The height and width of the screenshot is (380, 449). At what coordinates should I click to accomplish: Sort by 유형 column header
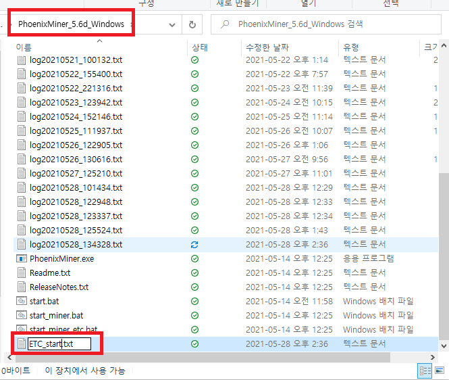[x=351, y=47]
